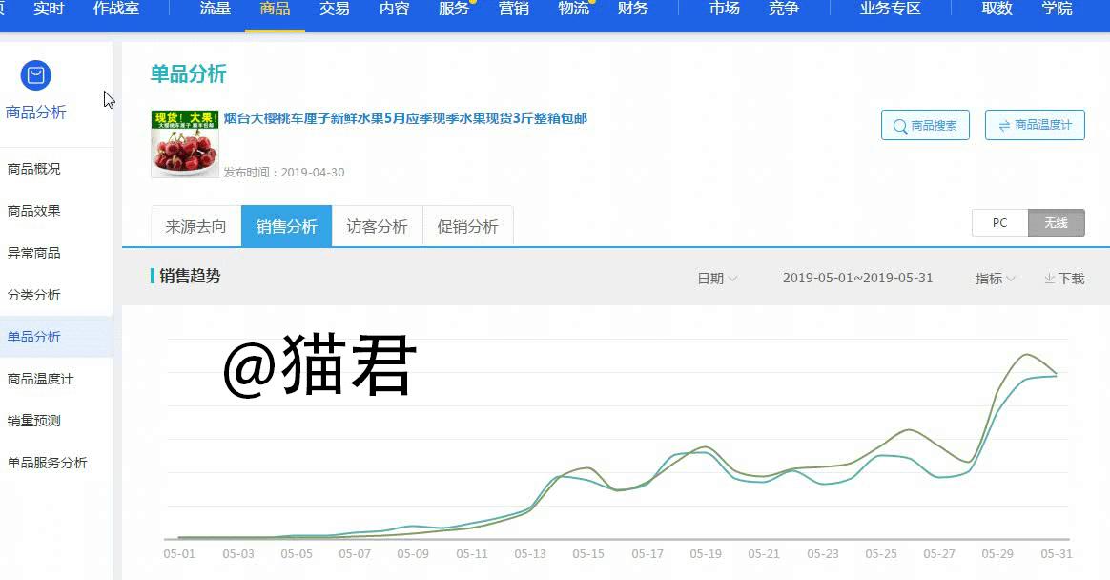Switch to the 来源去向 tab
The image size is (1110, 580).
point(195,226)
